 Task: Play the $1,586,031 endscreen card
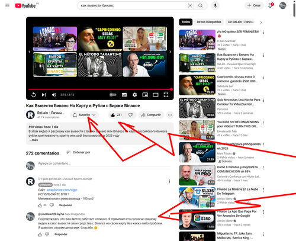tap(144, 65)
